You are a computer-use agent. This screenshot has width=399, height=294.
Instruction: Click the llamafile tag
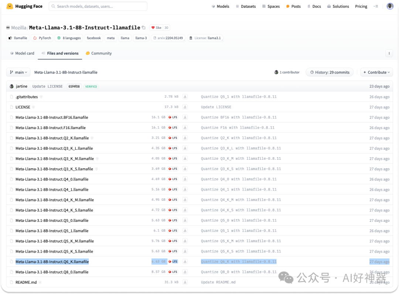[18, 38]
